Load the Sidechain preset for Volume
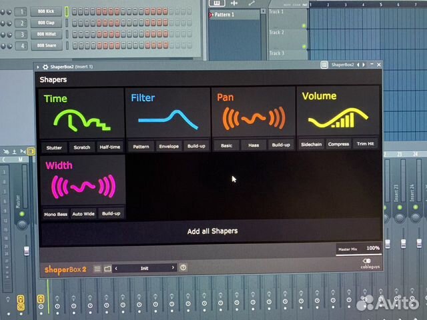427x320 pixels. 312,144
